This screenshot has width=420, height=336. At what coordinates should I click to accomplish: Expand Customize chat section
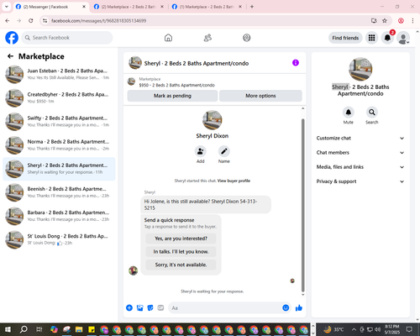tap(360, 138)
